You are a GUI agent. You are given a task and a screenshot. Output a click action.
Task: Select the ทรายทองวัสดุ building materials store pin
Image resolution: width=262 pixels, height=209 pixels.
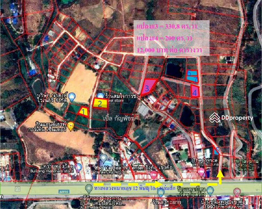click(78, 168)
